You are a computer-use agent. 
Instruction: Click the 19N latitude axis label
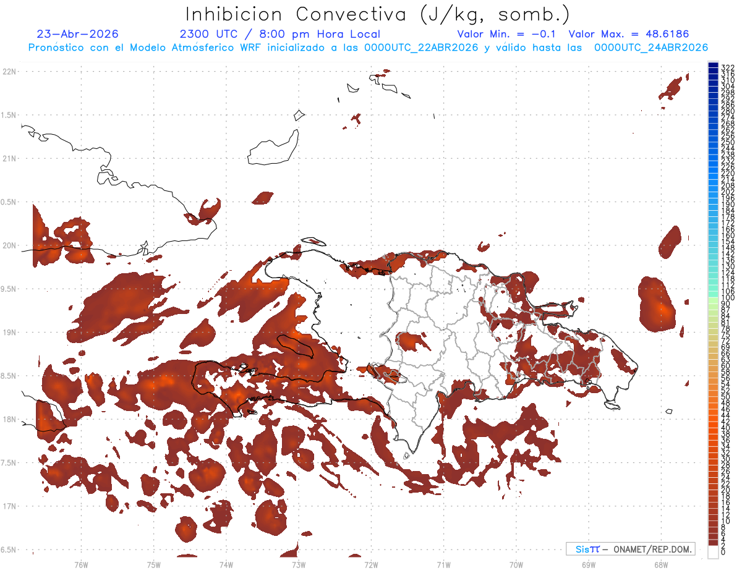(x=10, y=333)
